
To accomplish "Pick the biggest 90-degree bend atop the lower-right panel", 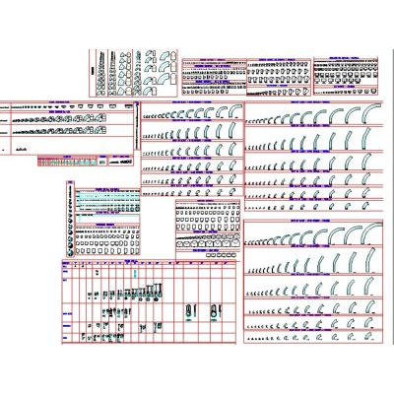I will click(x=371, y=233).
